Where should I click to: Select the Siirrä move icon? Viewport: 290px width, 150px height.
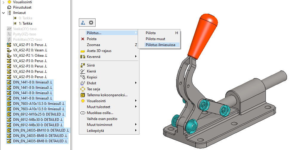coord(83,65)
